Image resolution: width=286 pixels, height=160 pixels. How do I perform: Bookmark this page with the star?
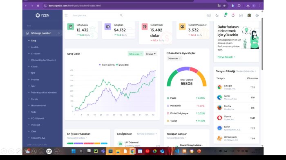[224, 6]
